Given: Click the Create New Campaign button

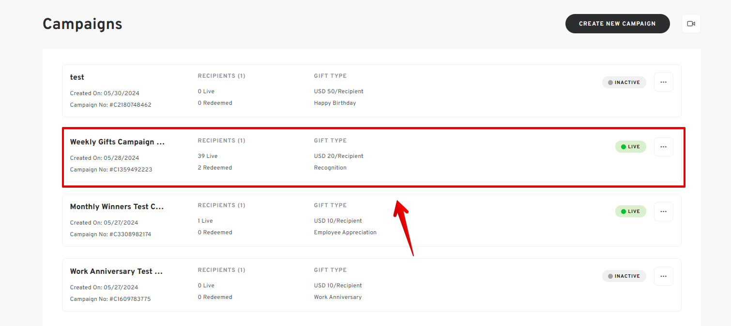Looking at the screenshot, I should [x=617, y=24].
